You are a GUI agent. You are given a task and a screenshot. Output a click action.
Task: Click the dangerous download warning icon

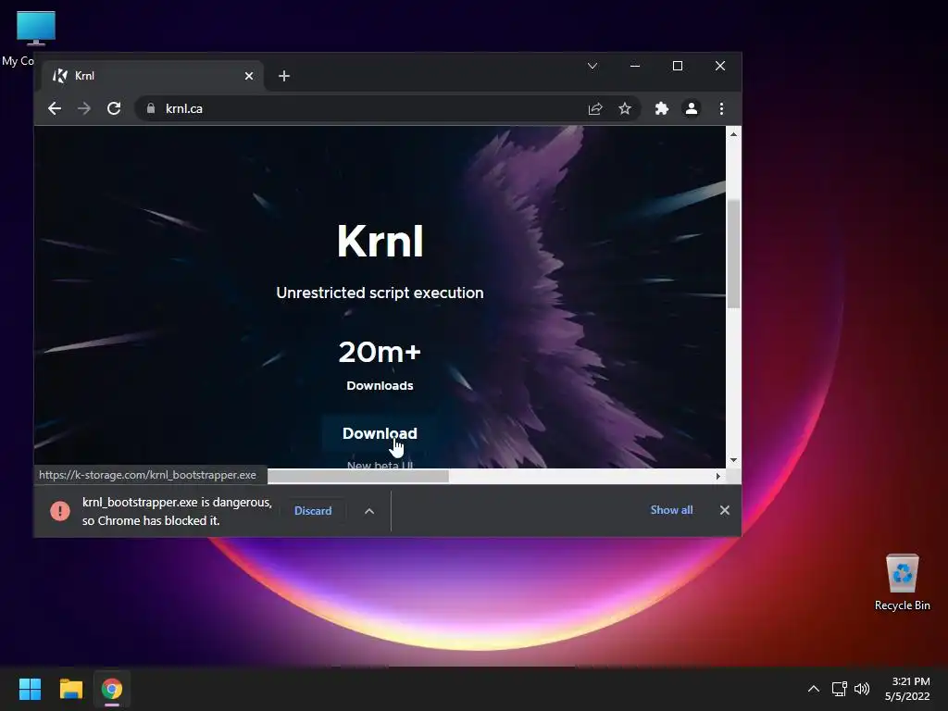[x=60, y=511]
